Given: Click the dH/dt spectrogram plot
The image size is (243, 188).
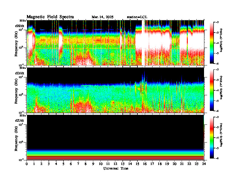Looking at the screenshot, I should click(x=115, y=43).
